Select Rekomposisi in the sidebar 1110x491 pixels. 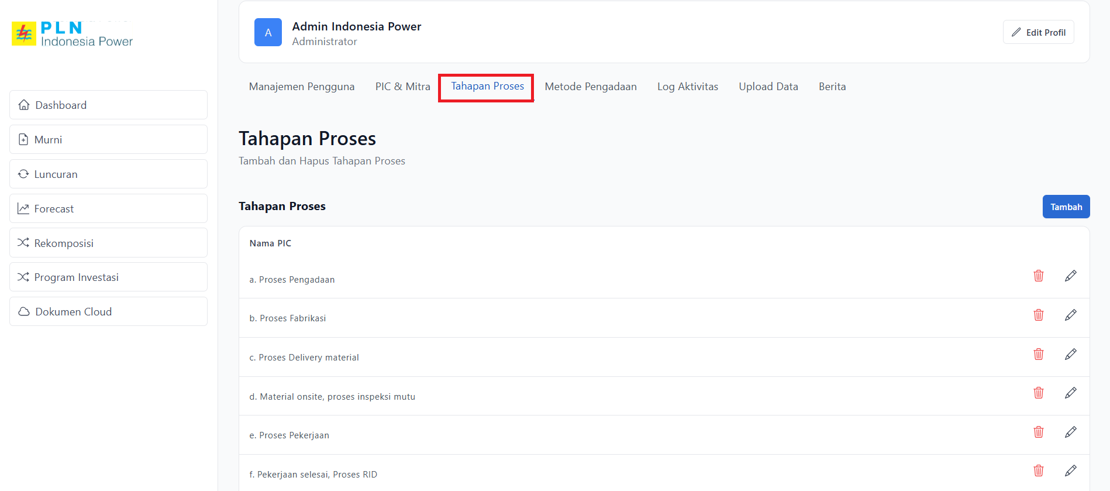[108, 243]
